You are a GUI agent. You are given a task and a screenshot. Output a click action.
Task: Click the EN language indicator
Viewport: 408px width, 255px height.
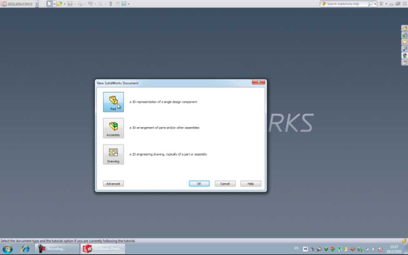pyautogui.click(x=296, y=248)
